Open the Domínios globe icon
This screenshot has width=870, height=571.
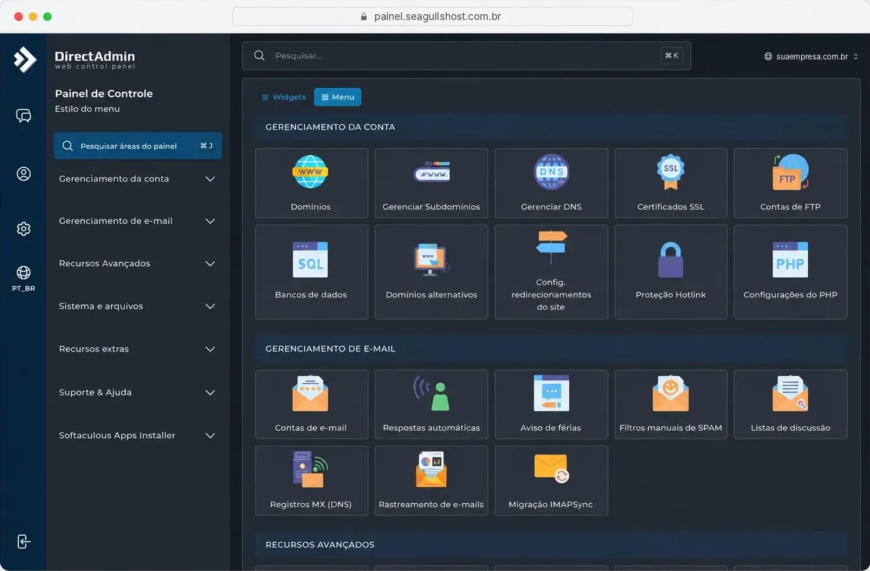click(310, 171)
